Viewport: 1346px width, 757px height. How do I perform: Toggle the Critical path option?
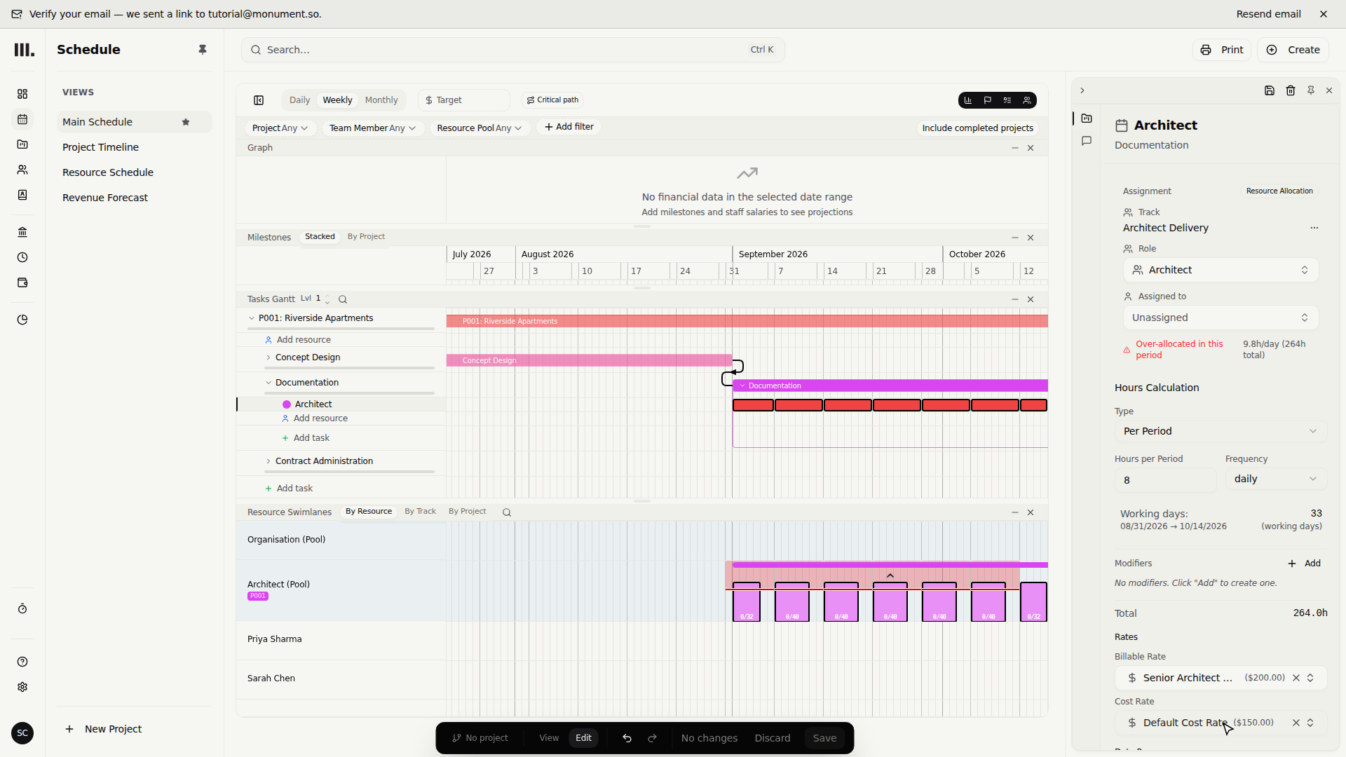(x=552, y=100)
